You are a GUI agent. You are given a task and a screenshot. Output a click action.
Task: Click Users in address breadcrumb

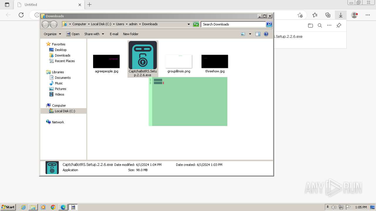[120, 24]
